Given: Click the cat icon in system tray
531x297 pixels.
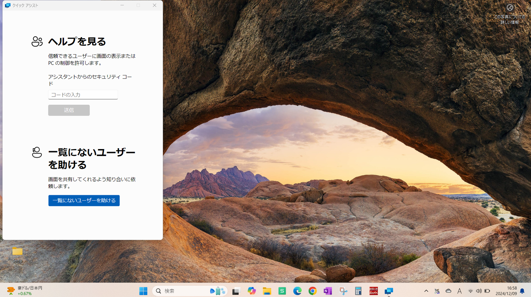Looking at the screenshot, I should [x=437, y=291].
